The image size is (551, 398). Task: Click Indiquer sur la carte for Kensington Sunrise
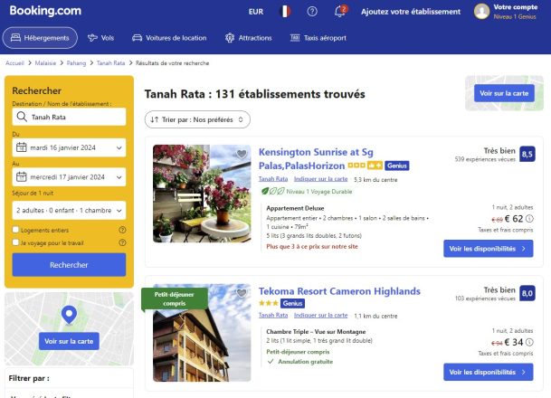point(320,179)
